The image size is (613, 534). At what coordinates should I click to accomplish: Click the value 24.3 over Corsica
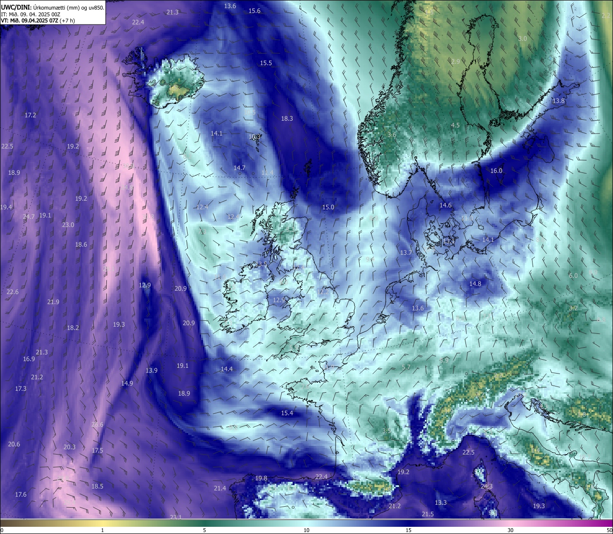(487, 486)
